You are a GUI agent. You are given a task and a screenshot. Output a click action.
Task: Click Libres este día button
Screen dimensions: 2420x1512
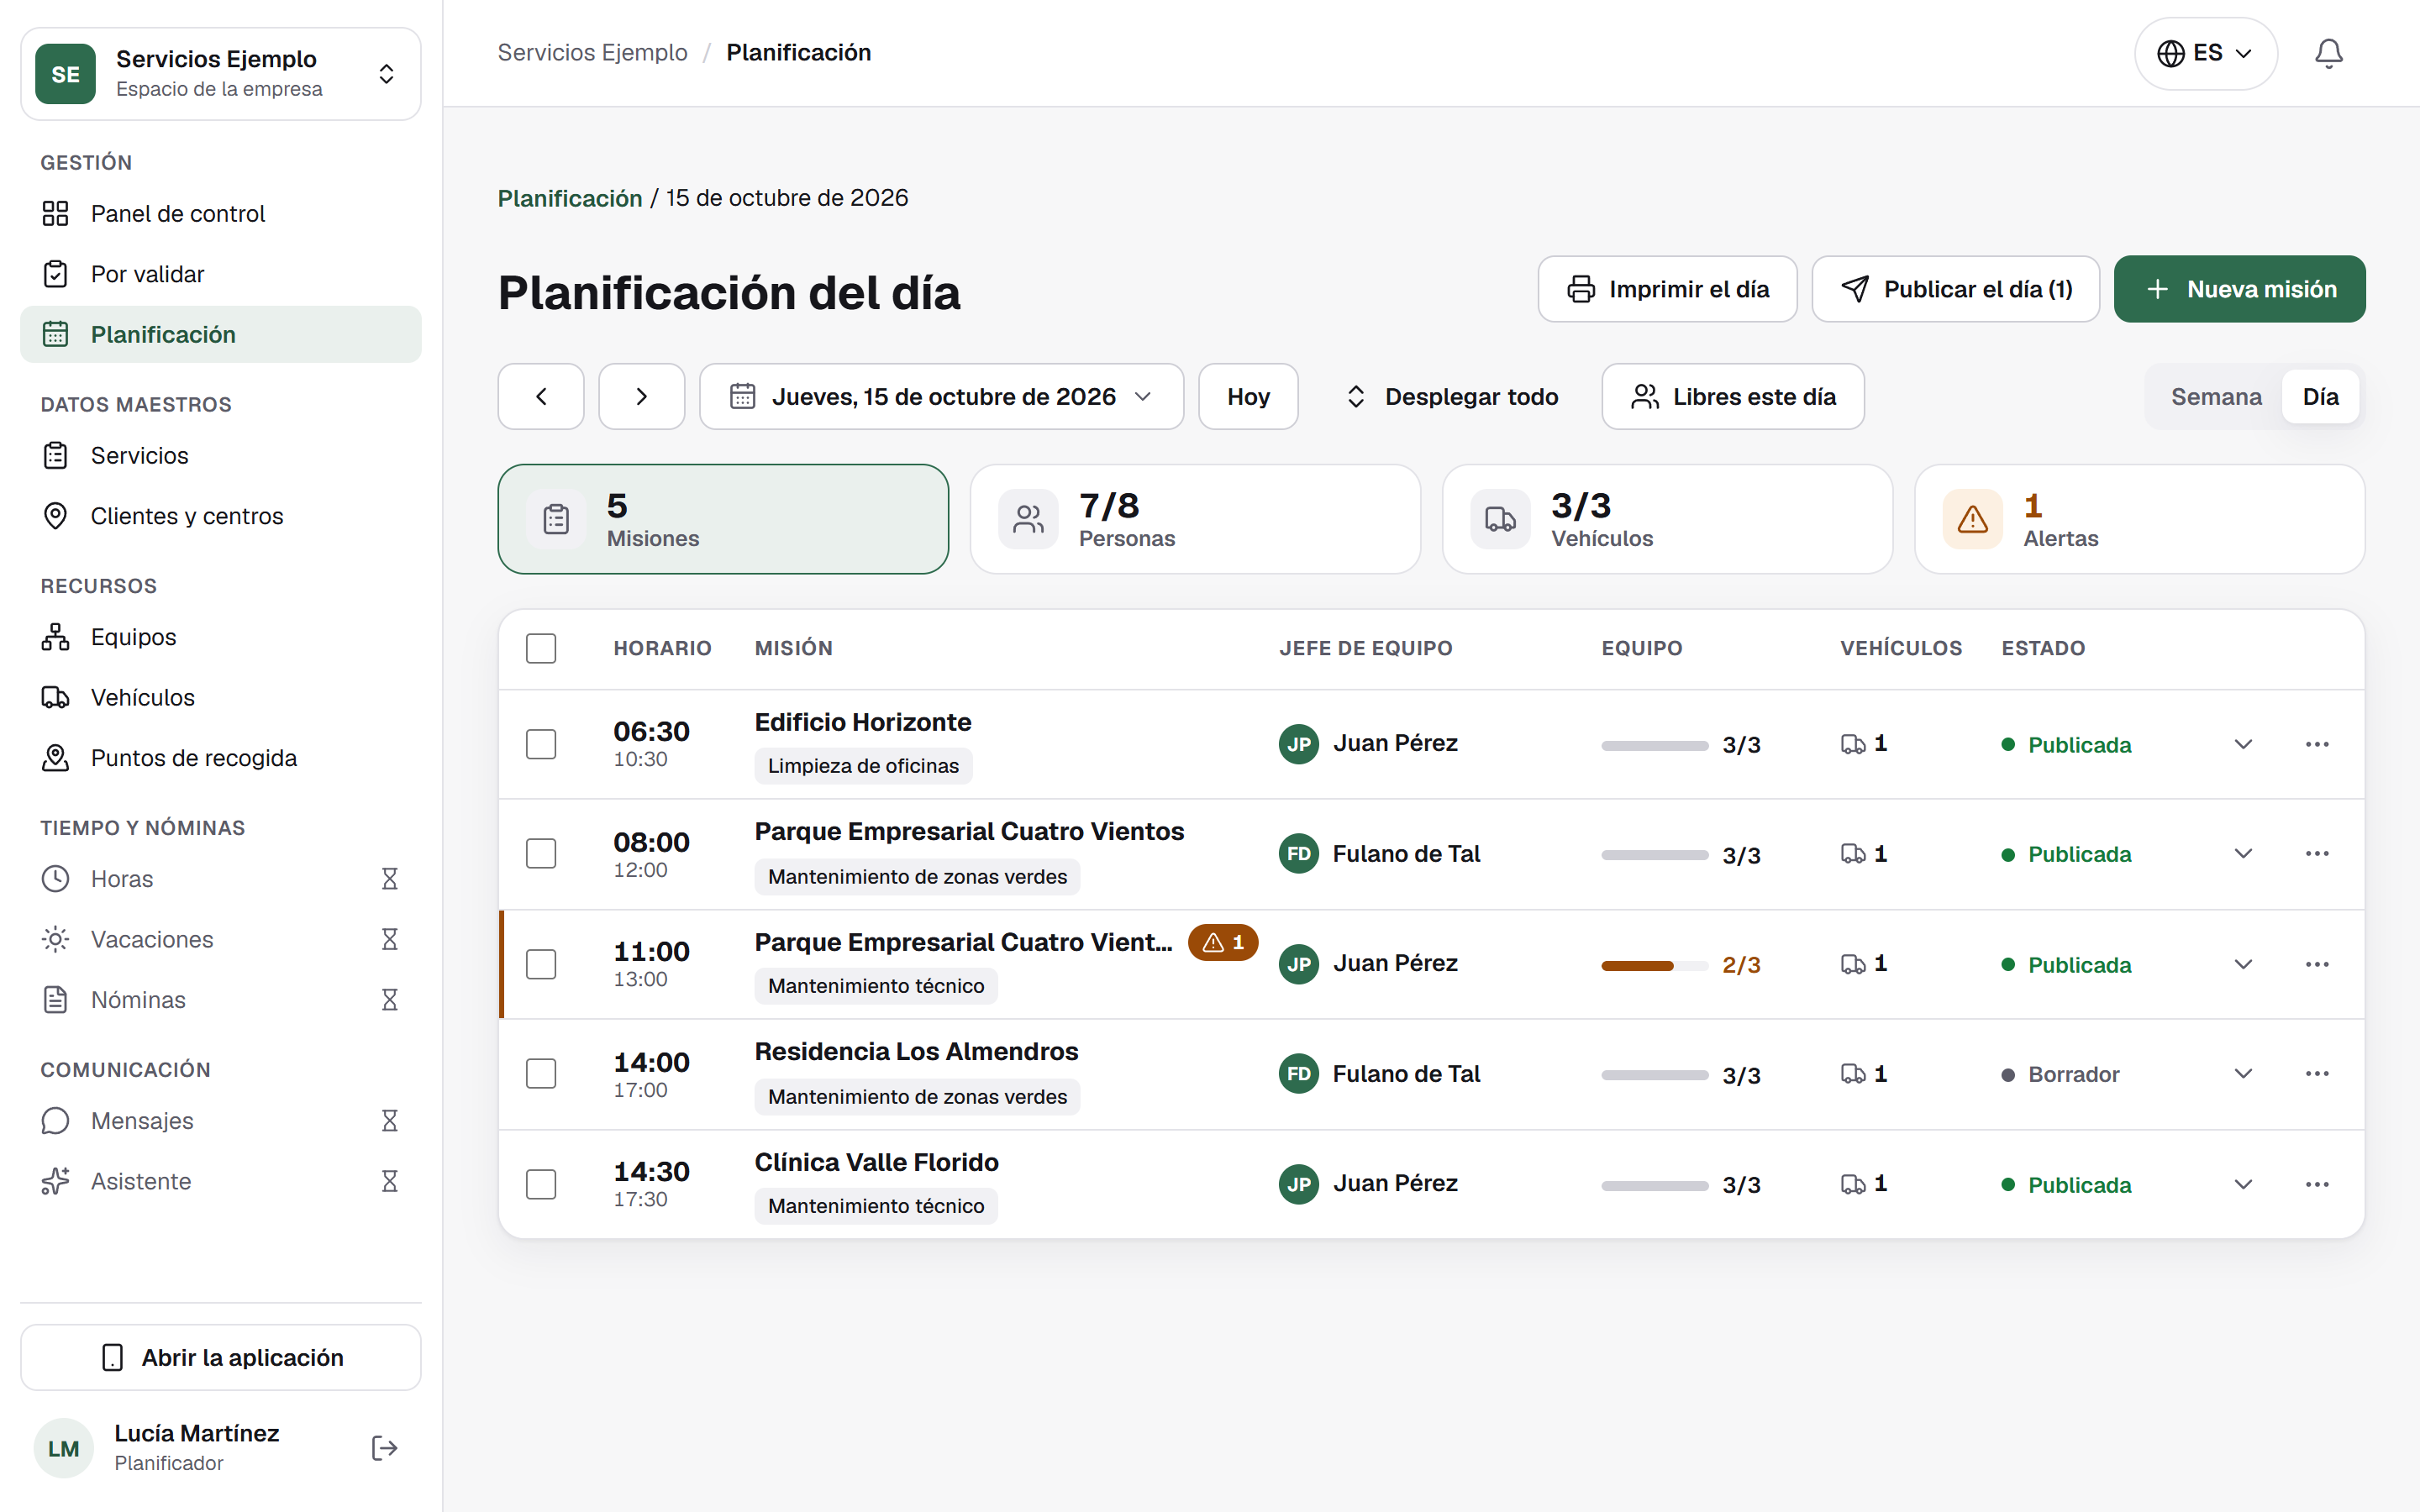1733,396
